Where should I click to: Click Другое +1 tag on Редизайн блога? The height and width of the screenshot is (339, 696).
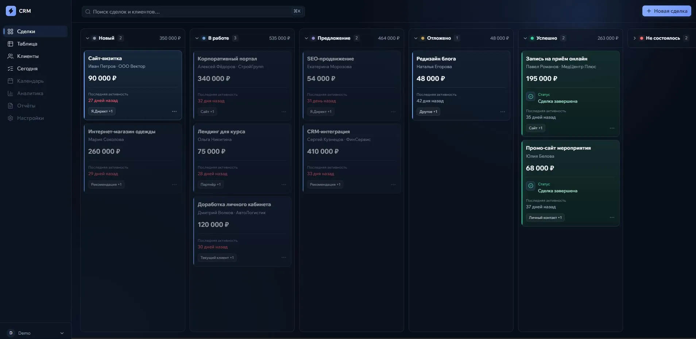[428, 112]
